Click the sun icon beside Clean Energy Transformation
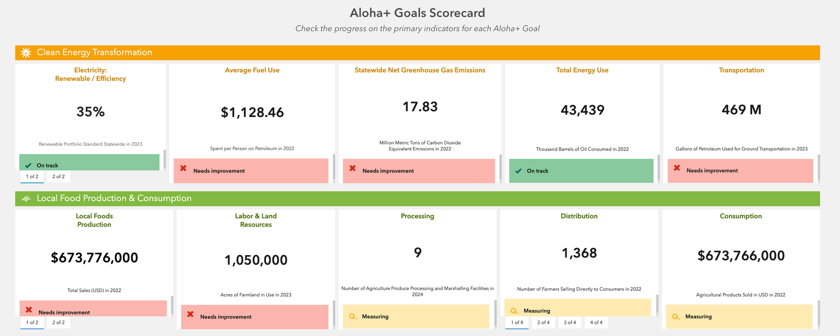The height and width of the screenshot is (336, 840). tap(26, 52)
